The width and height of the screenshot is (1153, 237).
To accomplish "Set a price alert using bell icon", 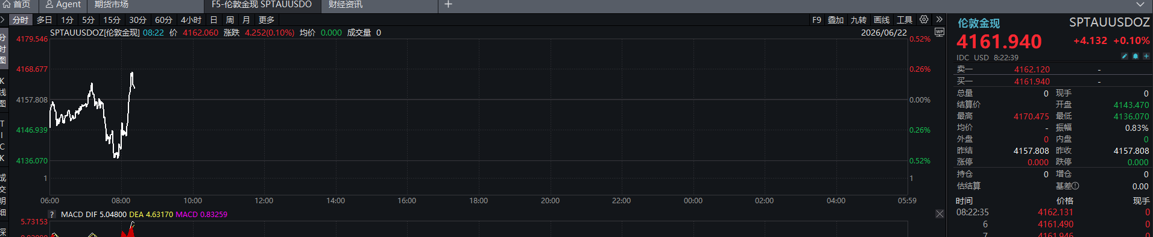I will (x=1136, y=56).
